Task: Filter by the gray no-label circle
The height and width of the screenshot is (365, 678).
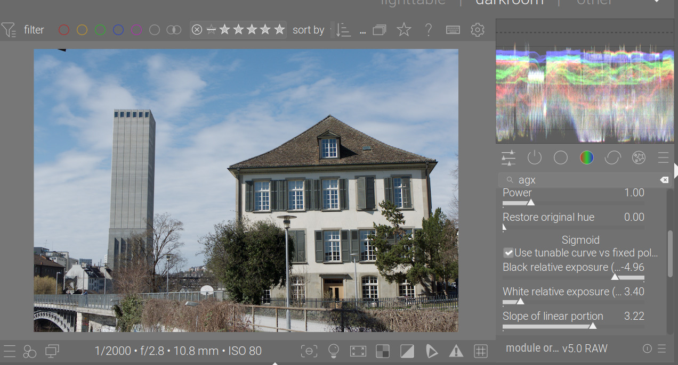Action: pos(155,30)
